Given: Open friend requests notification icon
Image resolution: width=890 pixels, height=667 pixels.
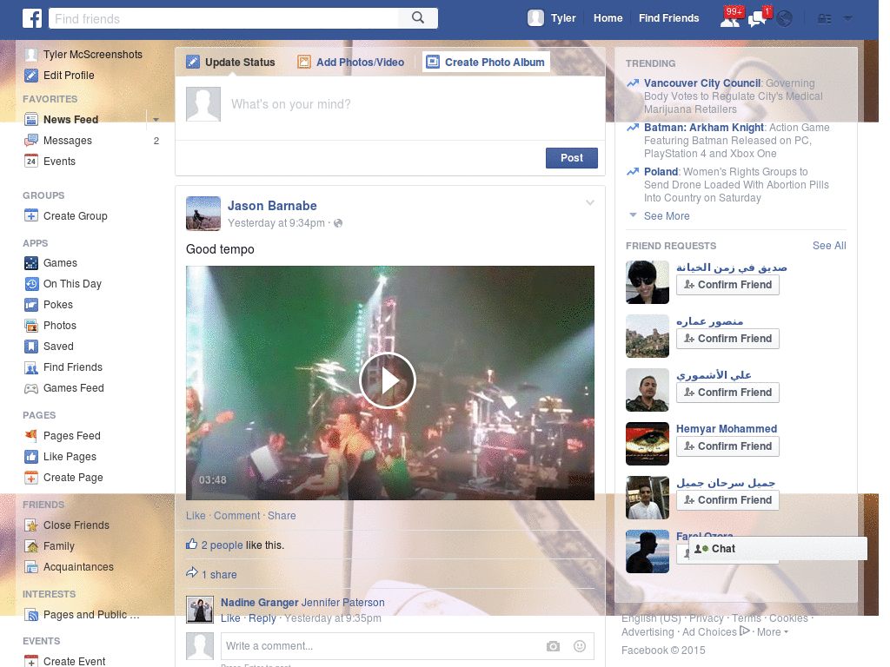Looking at the screenshot, I should pyautogui.click(x=730, y=19).
